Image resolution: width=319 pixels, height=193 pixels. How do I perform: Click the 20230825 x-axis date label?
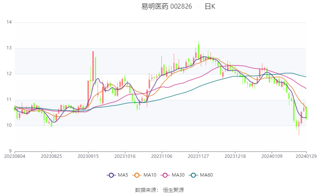pos(51,156)
